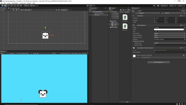Open the Account dropdown
Image resolution: width=186 pixels, height=105 pixels.
pyautogui.click(x=164, y=6)
